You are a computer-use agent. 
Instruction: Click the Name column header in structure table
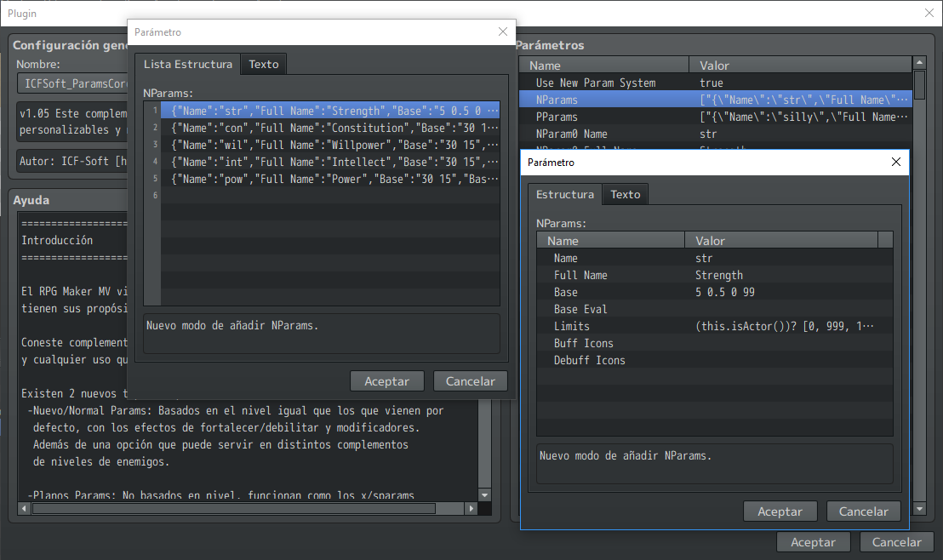click(x=610, y=241)
